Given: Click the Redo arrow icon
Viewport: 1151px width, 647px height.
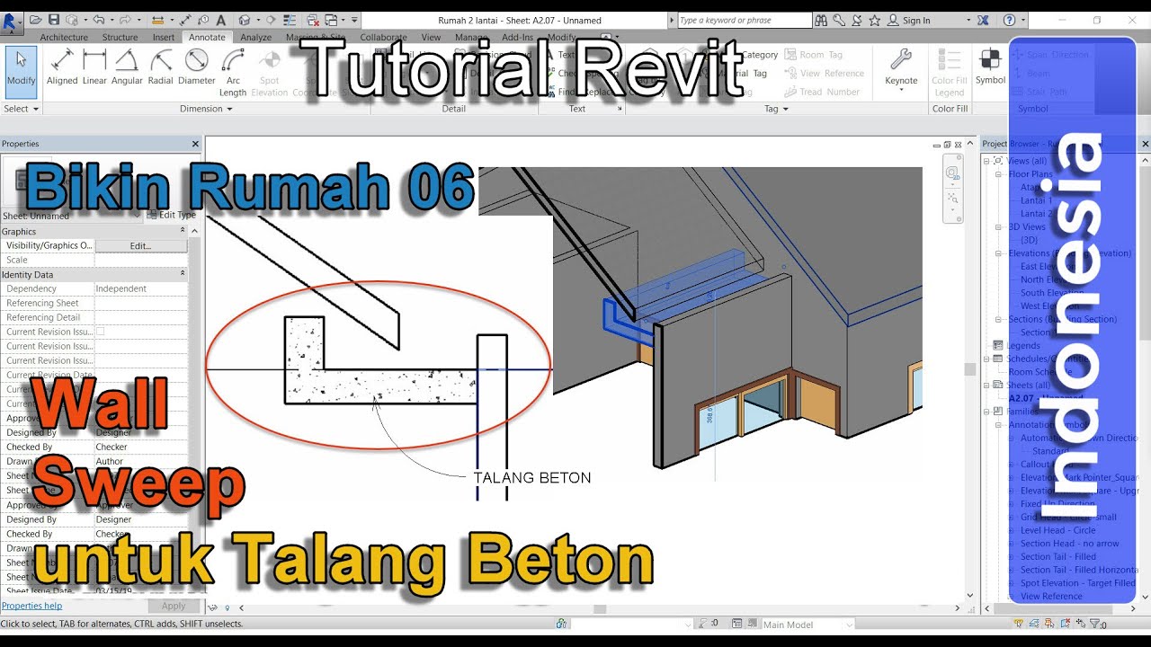Looking at the screenshot, I should tap(124, 20).
